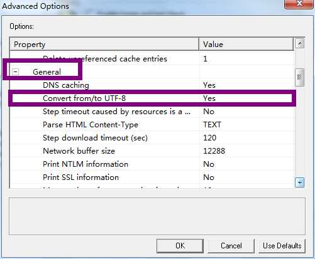Collapse the General section
The width and height of the screenshot is (315, 259).
point(15,72)
